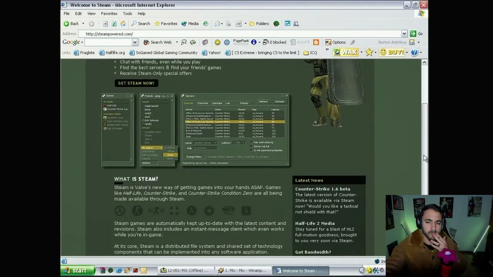The image size is (493, 277).
Task: Click the blue help question mark icon
Action: click(414, 52)
